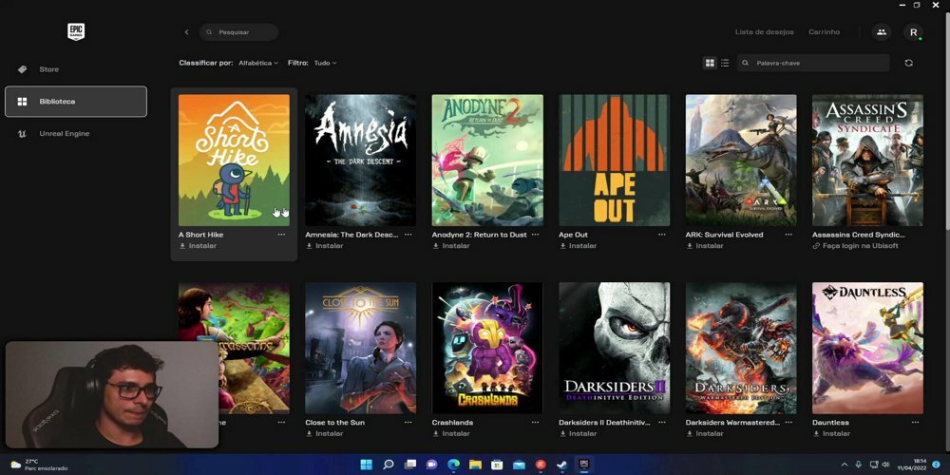Open Mail app from taskbar
Image resolution: width=950 pixels, height=475 pixels.
pyautogui.click(x=519, y=465)
